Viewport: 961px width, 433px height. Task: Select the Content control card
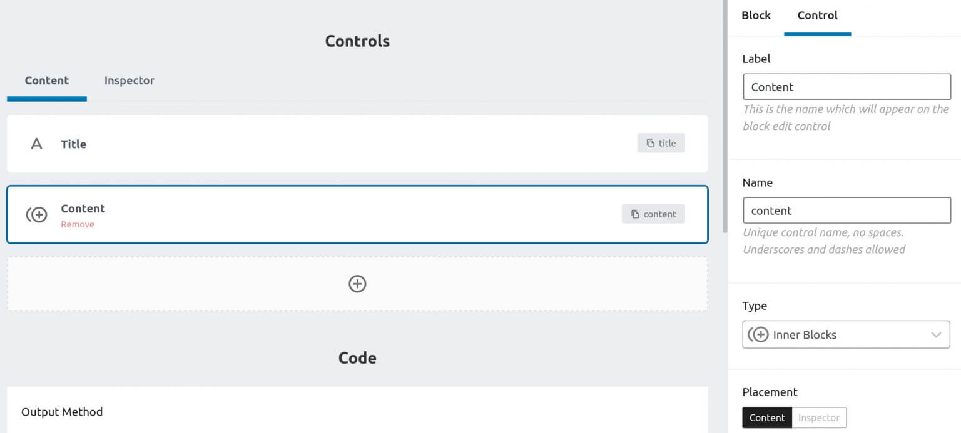click(313, 214)
